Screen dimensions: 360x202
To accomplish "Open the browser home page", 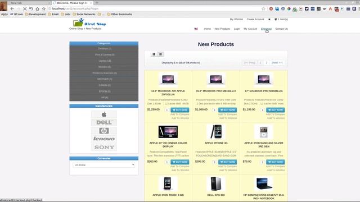I will pos(38,9).
